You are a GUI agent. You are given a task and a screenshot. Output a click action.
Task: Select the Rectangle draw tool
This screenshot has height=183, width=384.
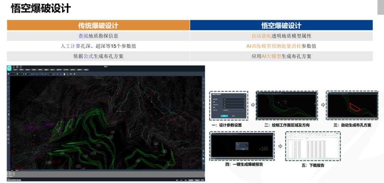coord(8,91)
